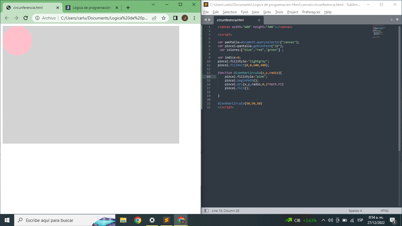Click line number 13 in gutter

(209, 73)
